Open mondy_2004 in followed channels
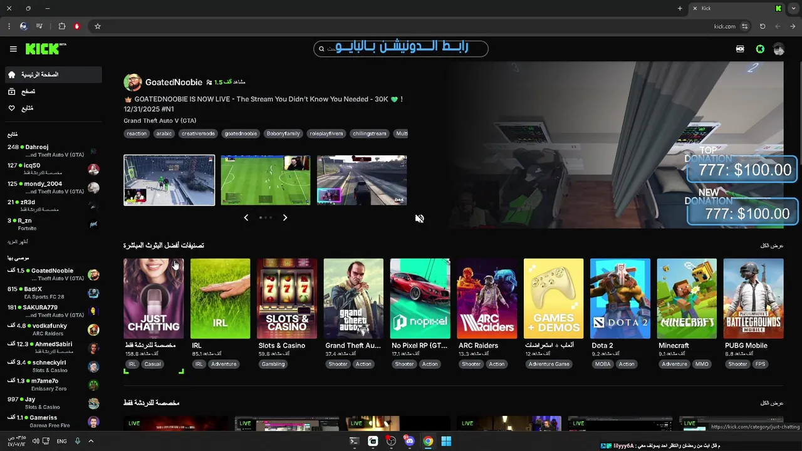 53,187
